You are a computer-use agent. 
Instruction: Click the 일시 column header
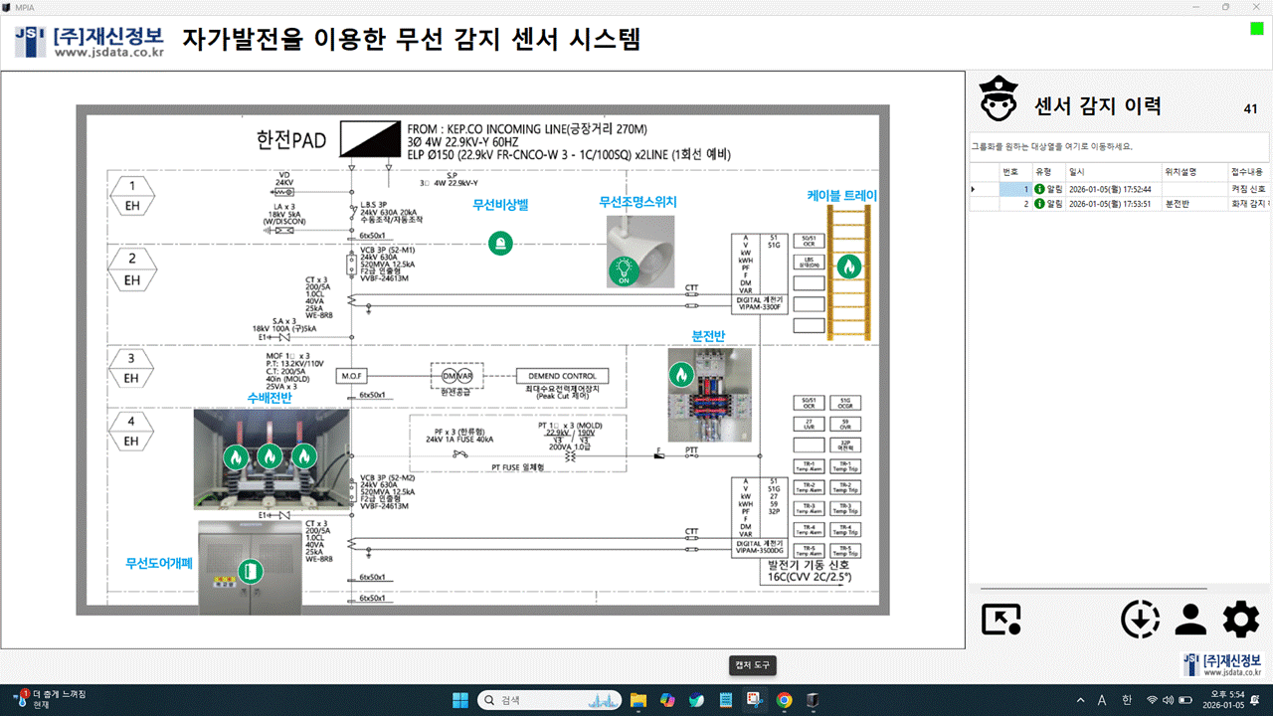[x=1077, y=171]
